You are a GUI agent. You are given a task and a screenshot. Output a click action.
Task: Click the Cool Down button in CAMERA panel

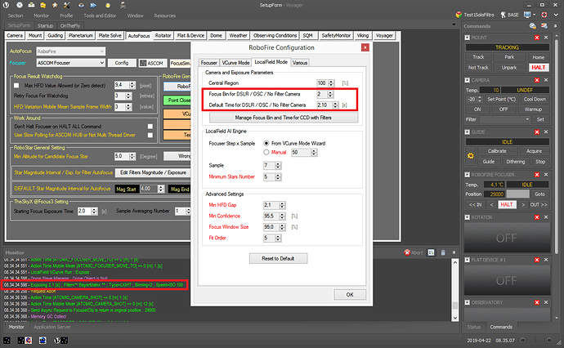tap(535, 99)
